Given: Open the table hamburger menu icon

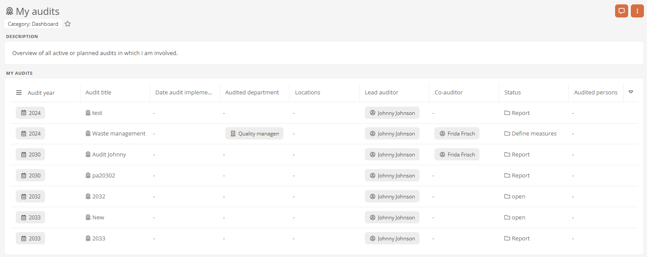Looking at the screenshot, I should (x=19, y=93).
